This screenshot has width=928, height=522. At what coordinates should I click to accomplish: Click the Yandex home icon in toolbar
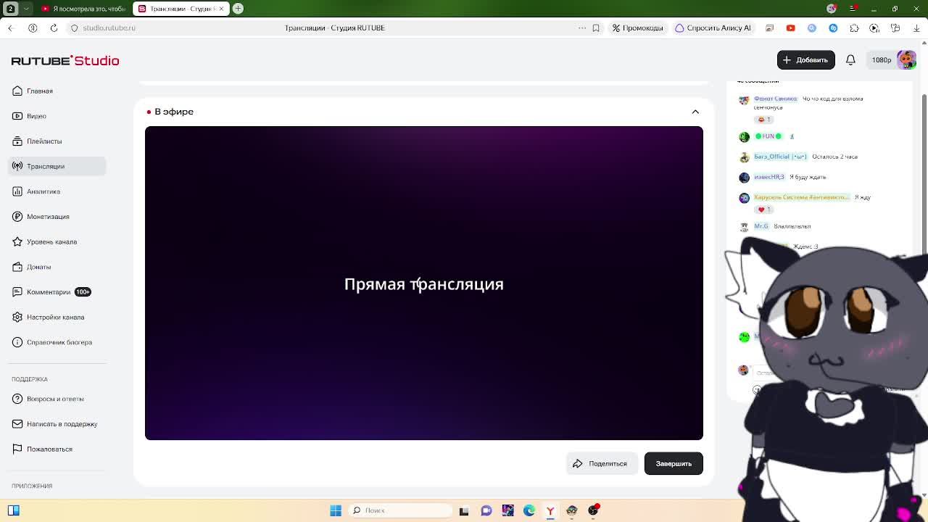[33, 28]
